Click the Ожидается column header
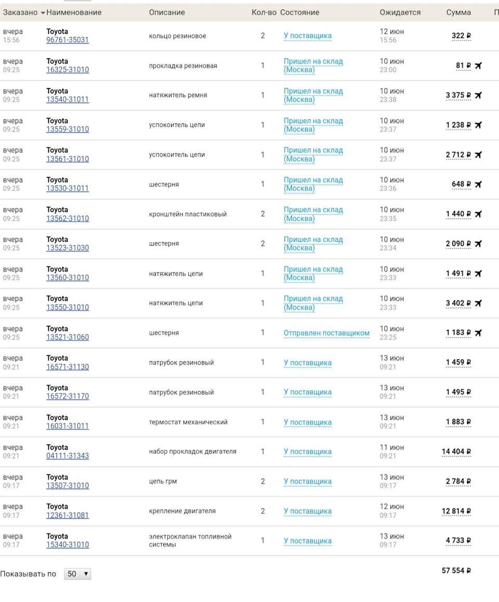 click(400, 12)
